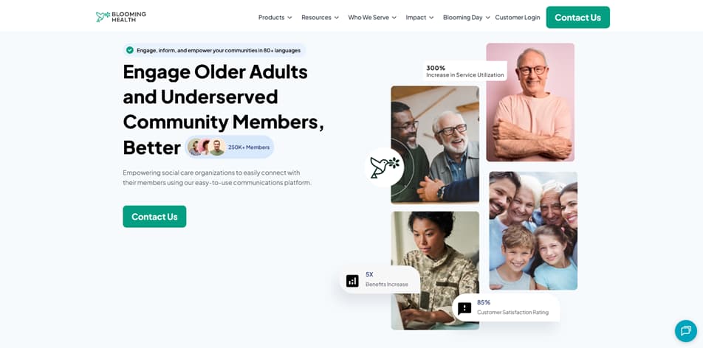Click the 300% Service Utilization stat card

pos(465,72)
